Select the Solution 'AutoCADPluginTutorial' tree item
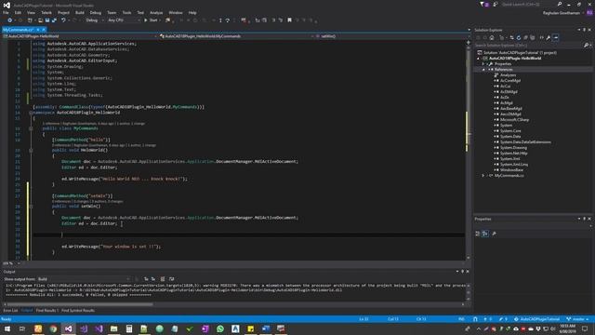 tap(517, 53)
